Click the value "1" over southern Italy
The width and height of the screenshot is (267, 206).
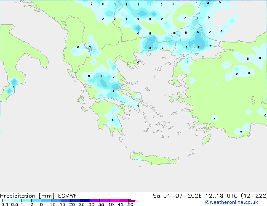click(x=13, y=87)
